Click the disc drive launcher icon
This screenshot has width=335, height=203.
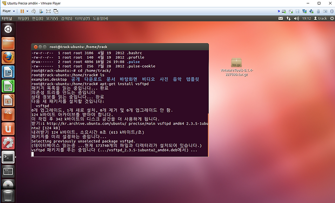pos(8,184)
